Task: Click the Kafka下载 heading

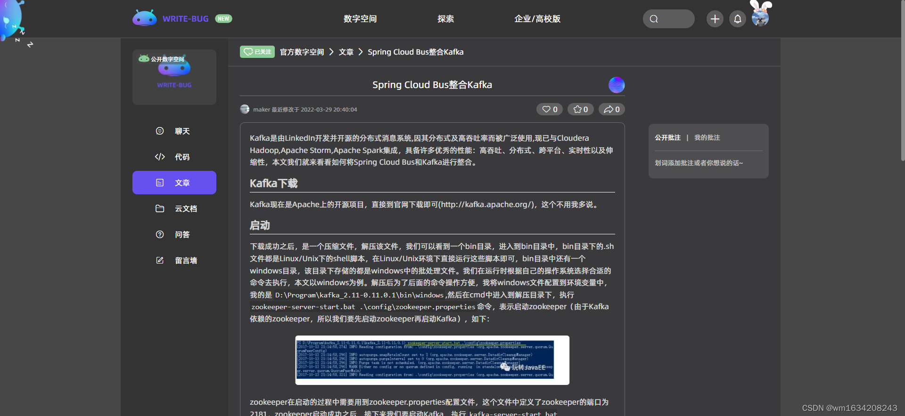Action: click(x=274, y=183)
